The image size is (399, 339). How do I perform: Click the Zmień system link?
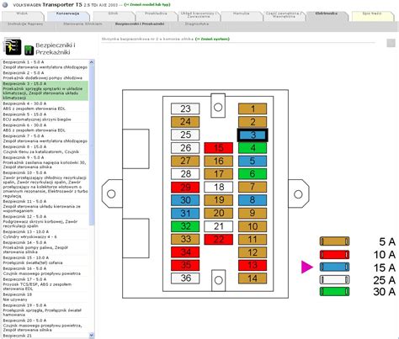[x=212, y=39]
